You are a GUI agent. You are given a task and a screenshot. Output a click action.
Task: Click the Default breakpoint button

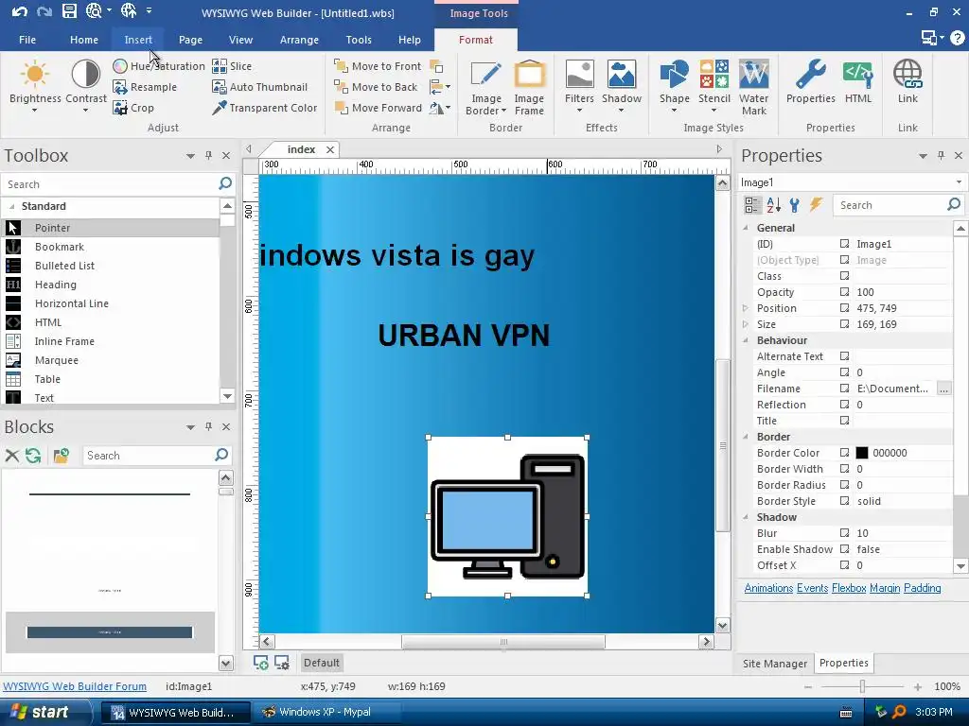(x=322, y=663)
